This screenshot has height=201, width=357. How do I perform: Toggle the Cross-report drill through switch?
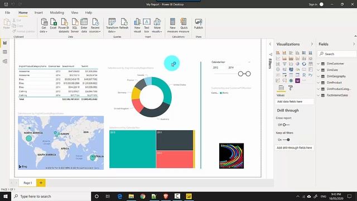[286, 125]
